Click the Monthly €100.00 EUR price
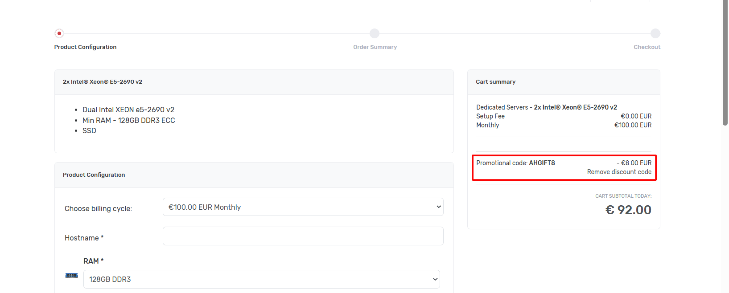This screenshot has height=293, width=729. [633, 125]
